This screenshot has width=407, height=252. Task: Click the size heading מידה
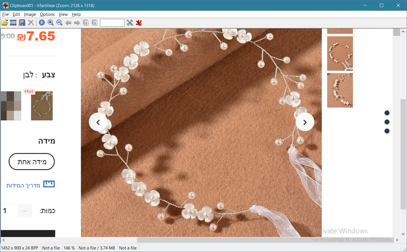pos(47,141)
